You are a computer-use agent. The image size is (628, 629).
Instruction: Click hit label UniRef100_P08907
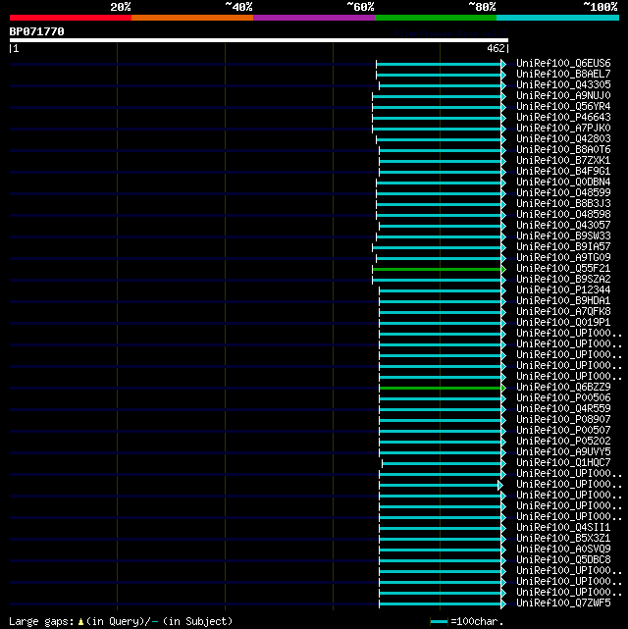click(563, 420)
